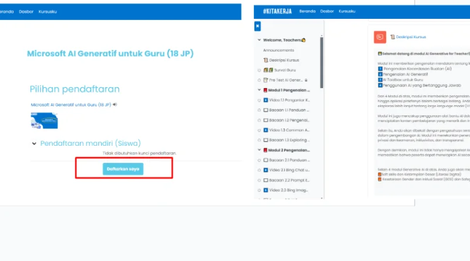The width and height of the screenshot is (470, 261).
Task: Open Deskripsi Kursus text in the sidebar
Action: [x=284, y=60]
